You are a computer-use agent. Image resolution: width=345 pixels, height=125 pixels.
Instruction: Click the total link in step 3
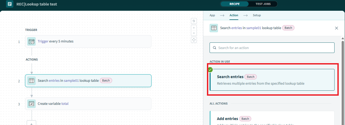(65, 104)
